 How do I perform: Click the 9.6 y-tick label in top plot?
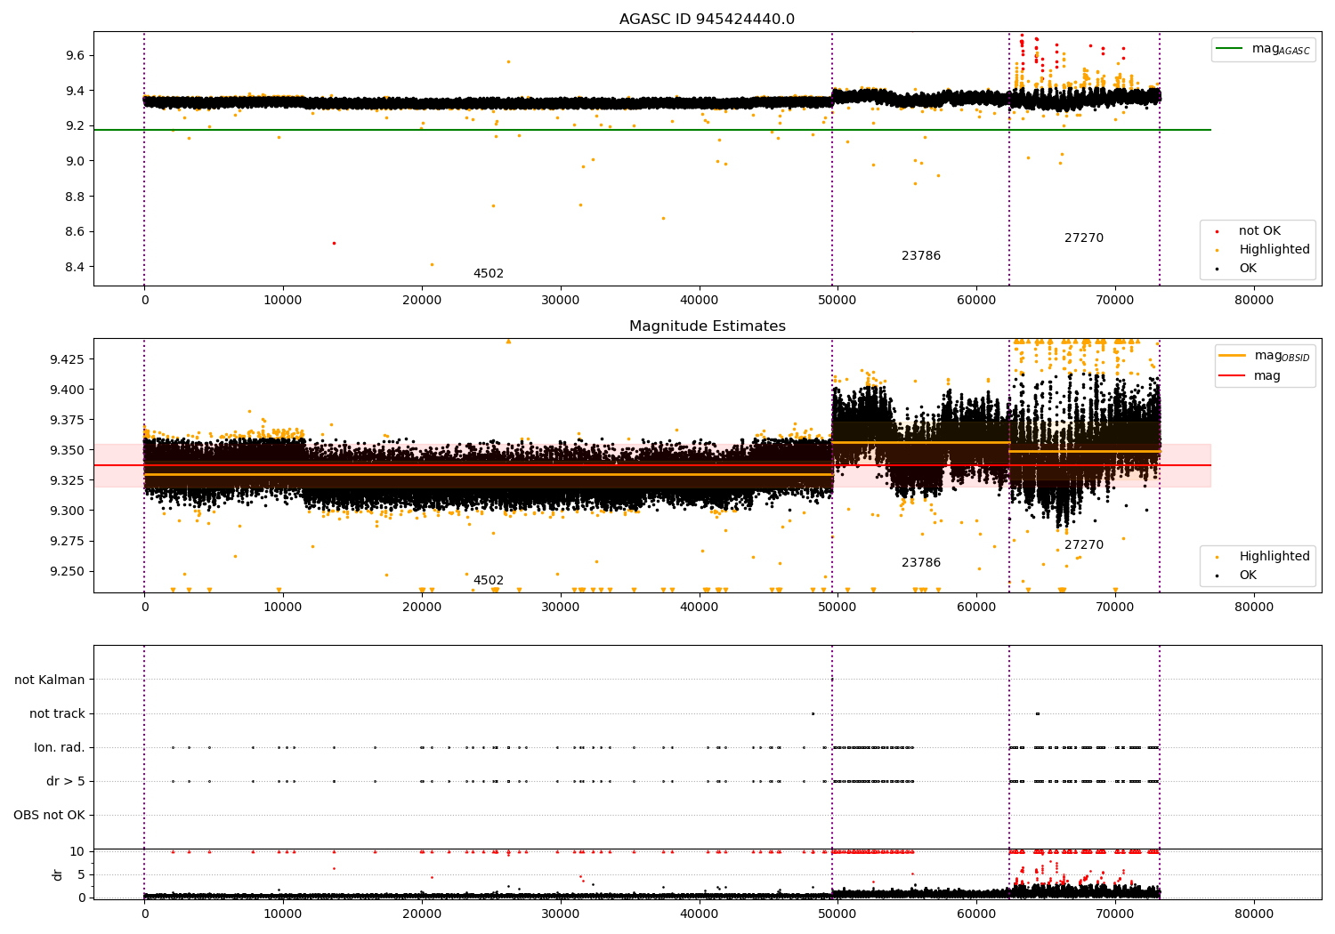click(x=75, y=55)
